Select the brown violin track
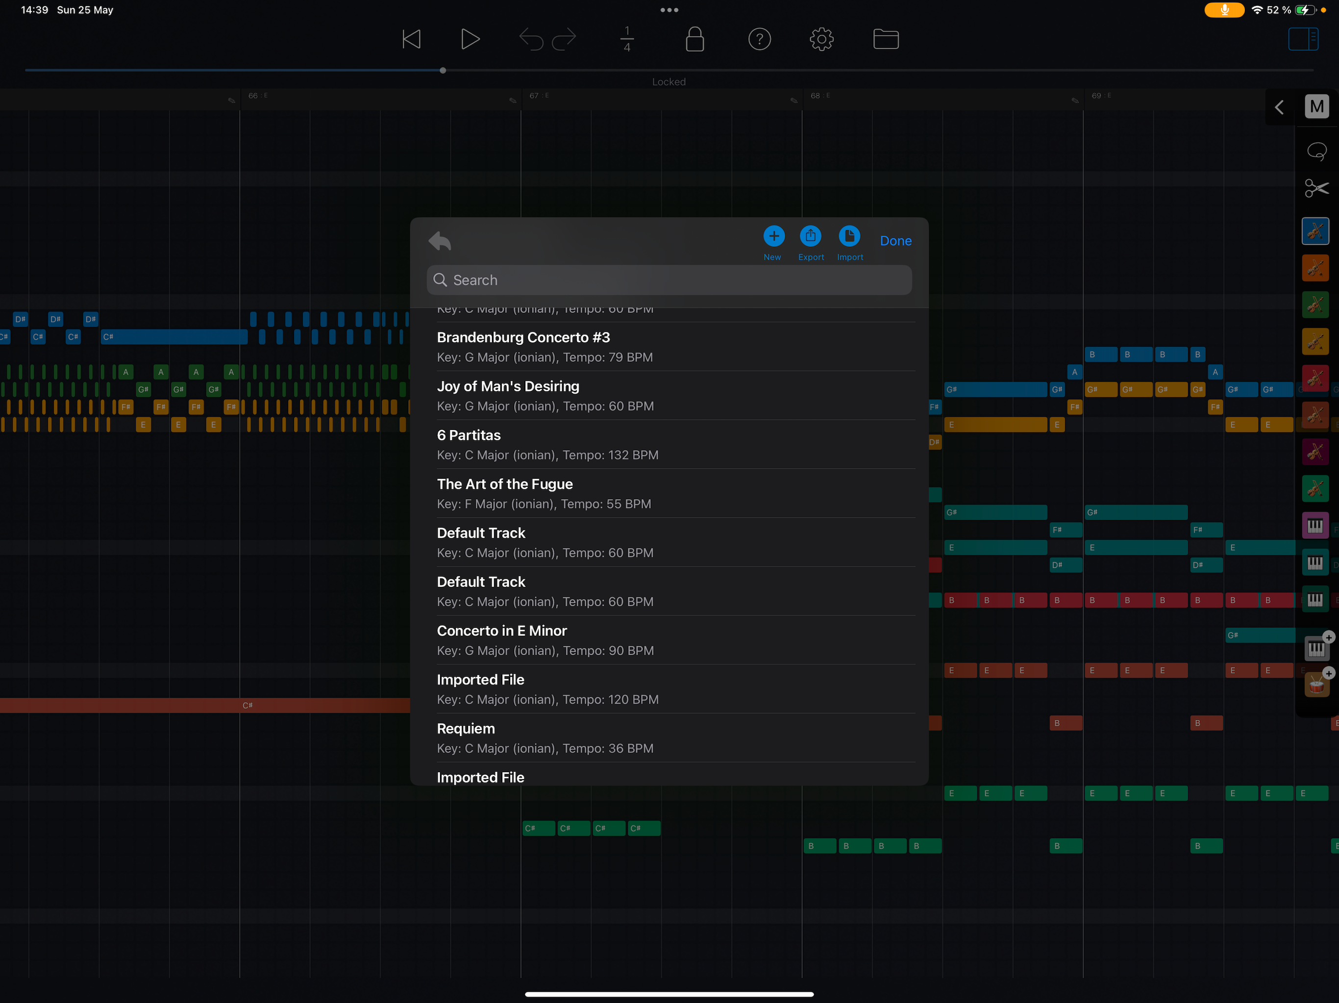This screenshot has width=1339, height=1003. [x=1315, y=416]
